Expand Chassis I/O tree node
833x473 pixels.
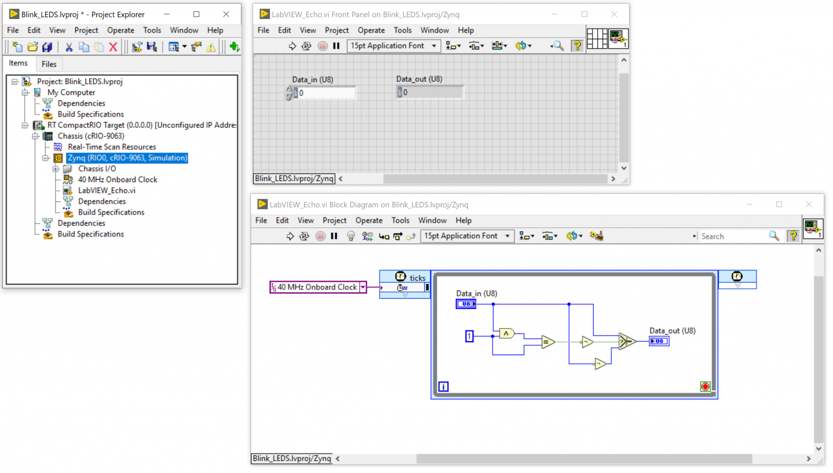pyautogui.click(x=56, y=169)
